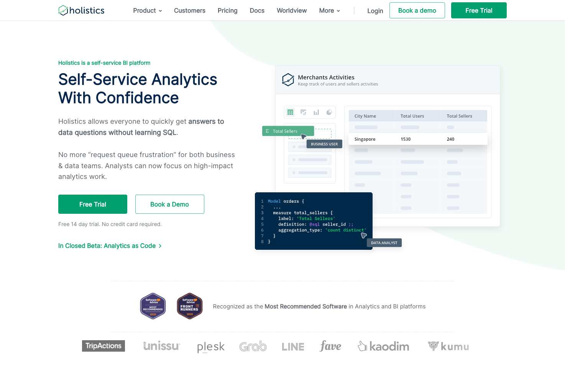The image size is (565, 372).
Task: Click Book a demo in header
Action: [x=417, y=10]
